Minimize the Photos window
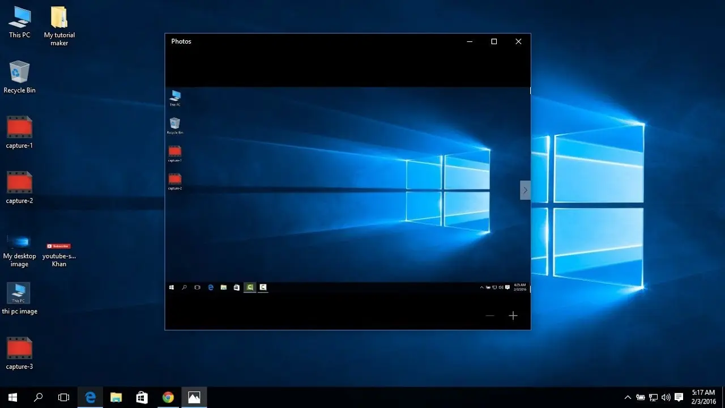 (470, 41)
